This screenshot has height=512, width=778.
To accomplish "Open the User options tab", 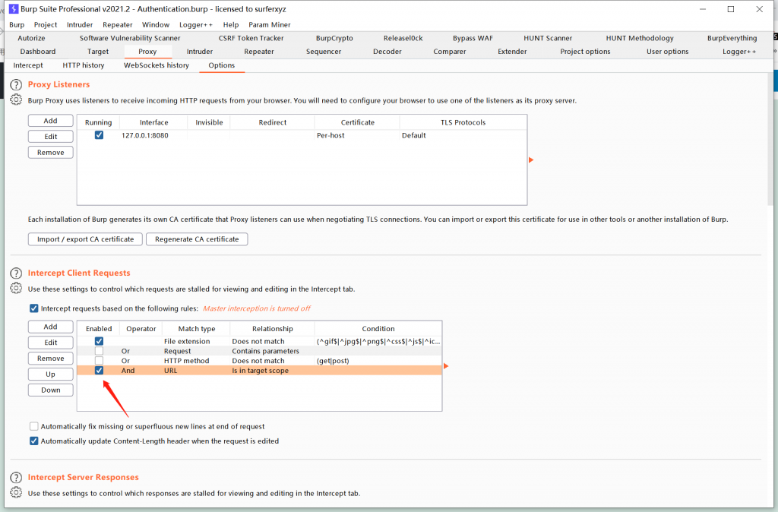I will point(667,52).
